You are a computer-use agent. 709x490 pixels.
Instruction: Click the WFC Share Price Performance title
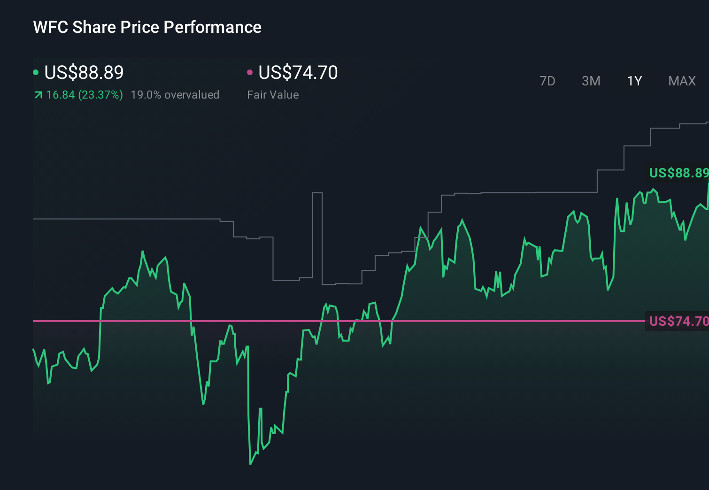pyautogui.click(x=147, y=27)
